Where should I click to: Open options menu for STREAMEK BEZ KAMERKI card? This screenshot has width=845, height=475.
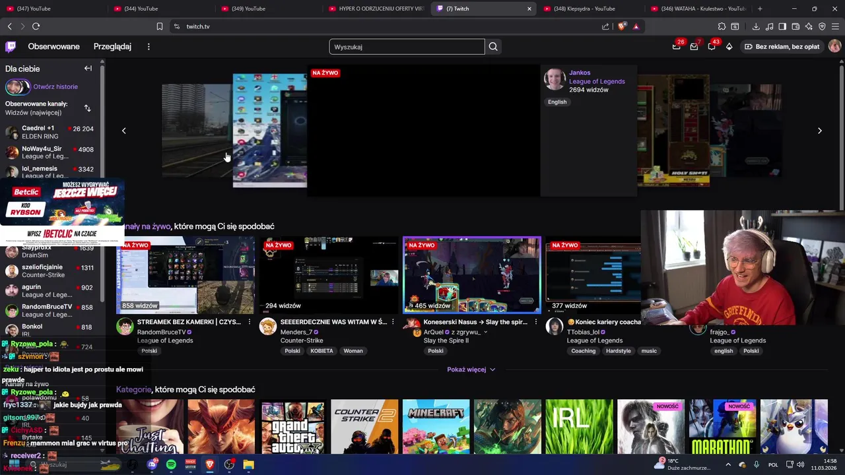(249, 322)
